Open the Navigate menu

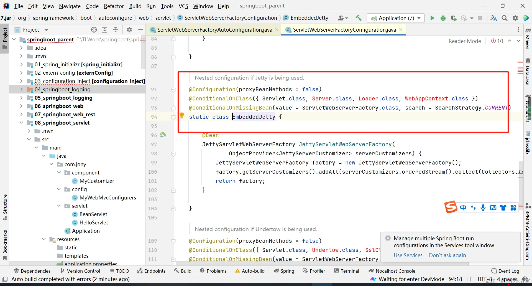(70, 6)
